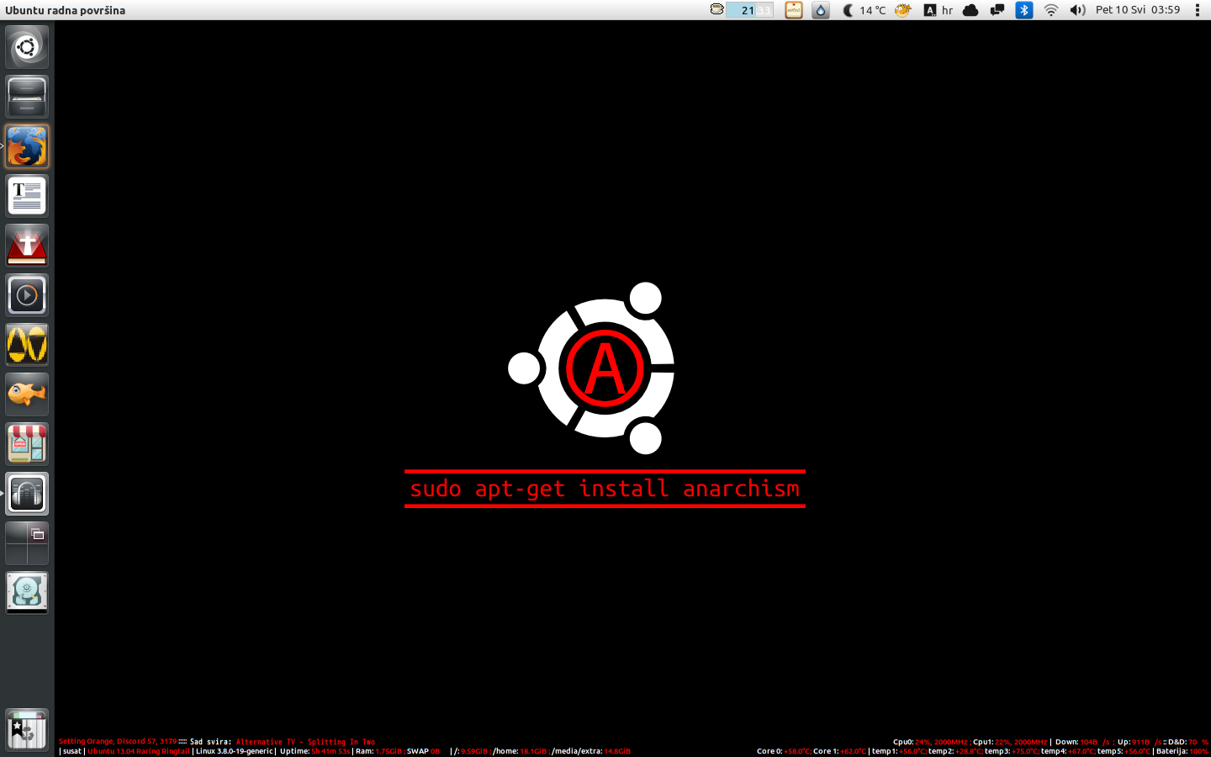
Task: Open the yellow double-oval app icon
Action: click(x=27, y=345)
